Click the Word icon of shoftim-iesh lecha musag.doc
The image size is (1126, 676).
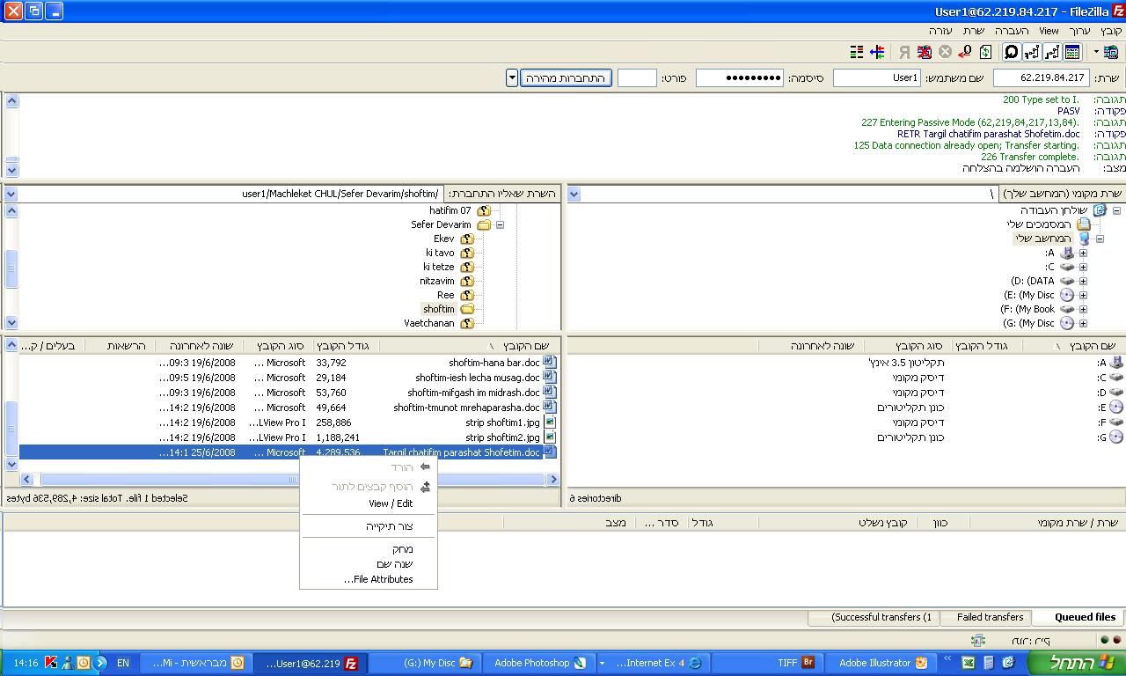pos(550,378)
